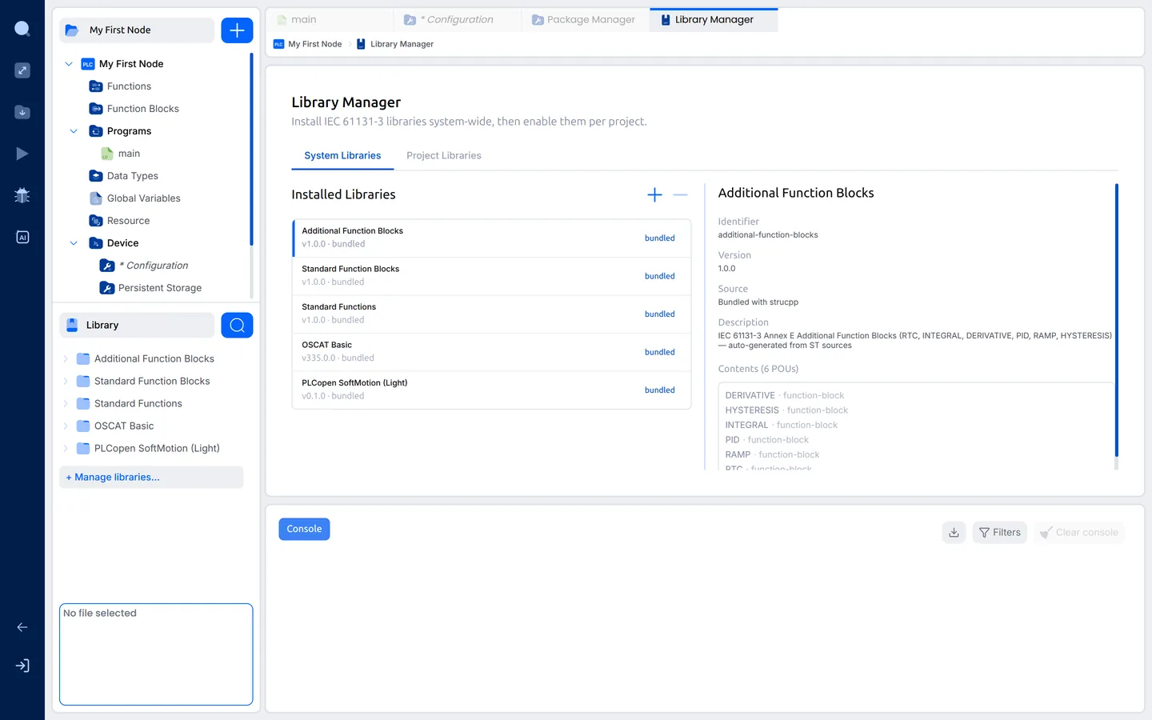Add a library with the plus icon
Viewport: 1152px width, 720px height.
coord(654,194)
